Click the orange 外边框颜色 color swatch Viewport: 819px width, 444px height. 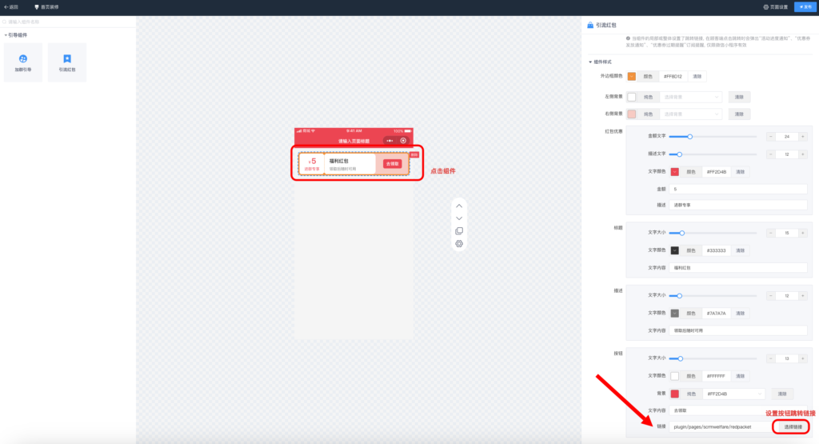[632, 77]
